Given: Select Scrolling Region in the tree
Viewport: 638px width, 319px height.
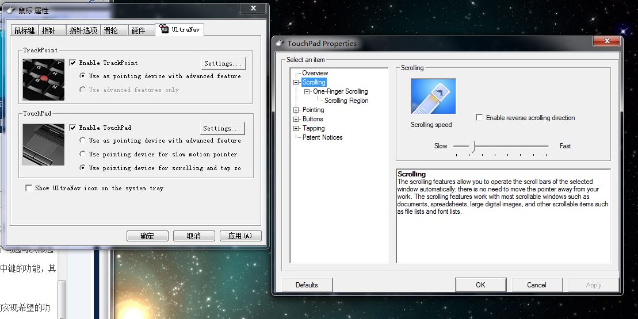Looking at the screenshot, I should click(x=346, y=101).
